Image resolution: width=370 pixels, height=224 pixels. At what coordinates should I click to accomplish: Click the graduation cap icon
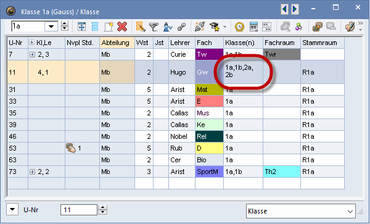point(215,27)
